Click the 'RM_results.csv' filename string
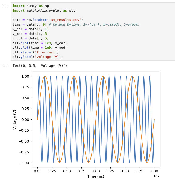This screenshot has width=175, height=182. click(66, 20)
